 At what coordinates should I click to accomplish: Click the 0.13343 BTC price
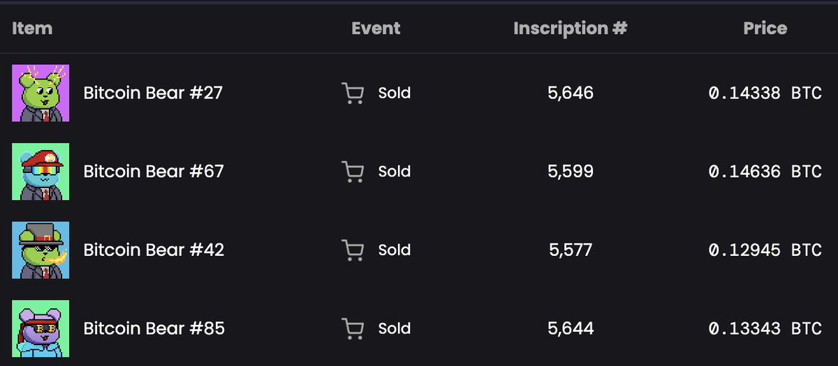coord(765,328)
